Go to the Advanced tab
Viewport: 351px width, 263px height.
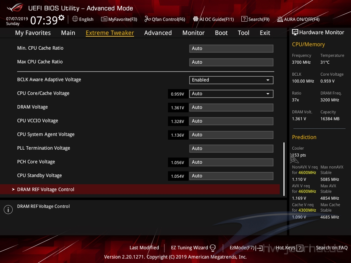pos(158,33)
